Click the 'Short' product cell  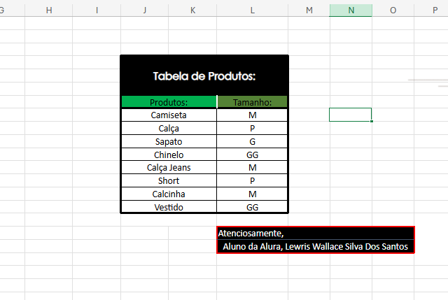(x=169, y=181)
